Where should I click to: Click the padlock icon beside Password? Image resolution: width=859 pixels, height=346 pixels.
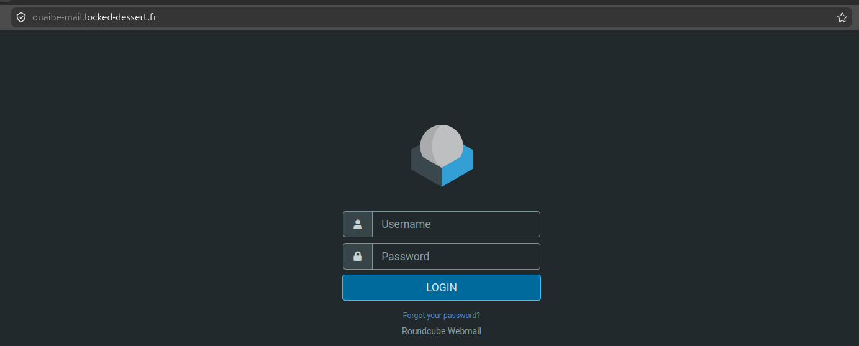[358, 256]
